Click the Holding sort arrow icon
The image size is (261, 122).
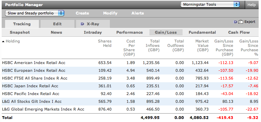click(3, 41)
